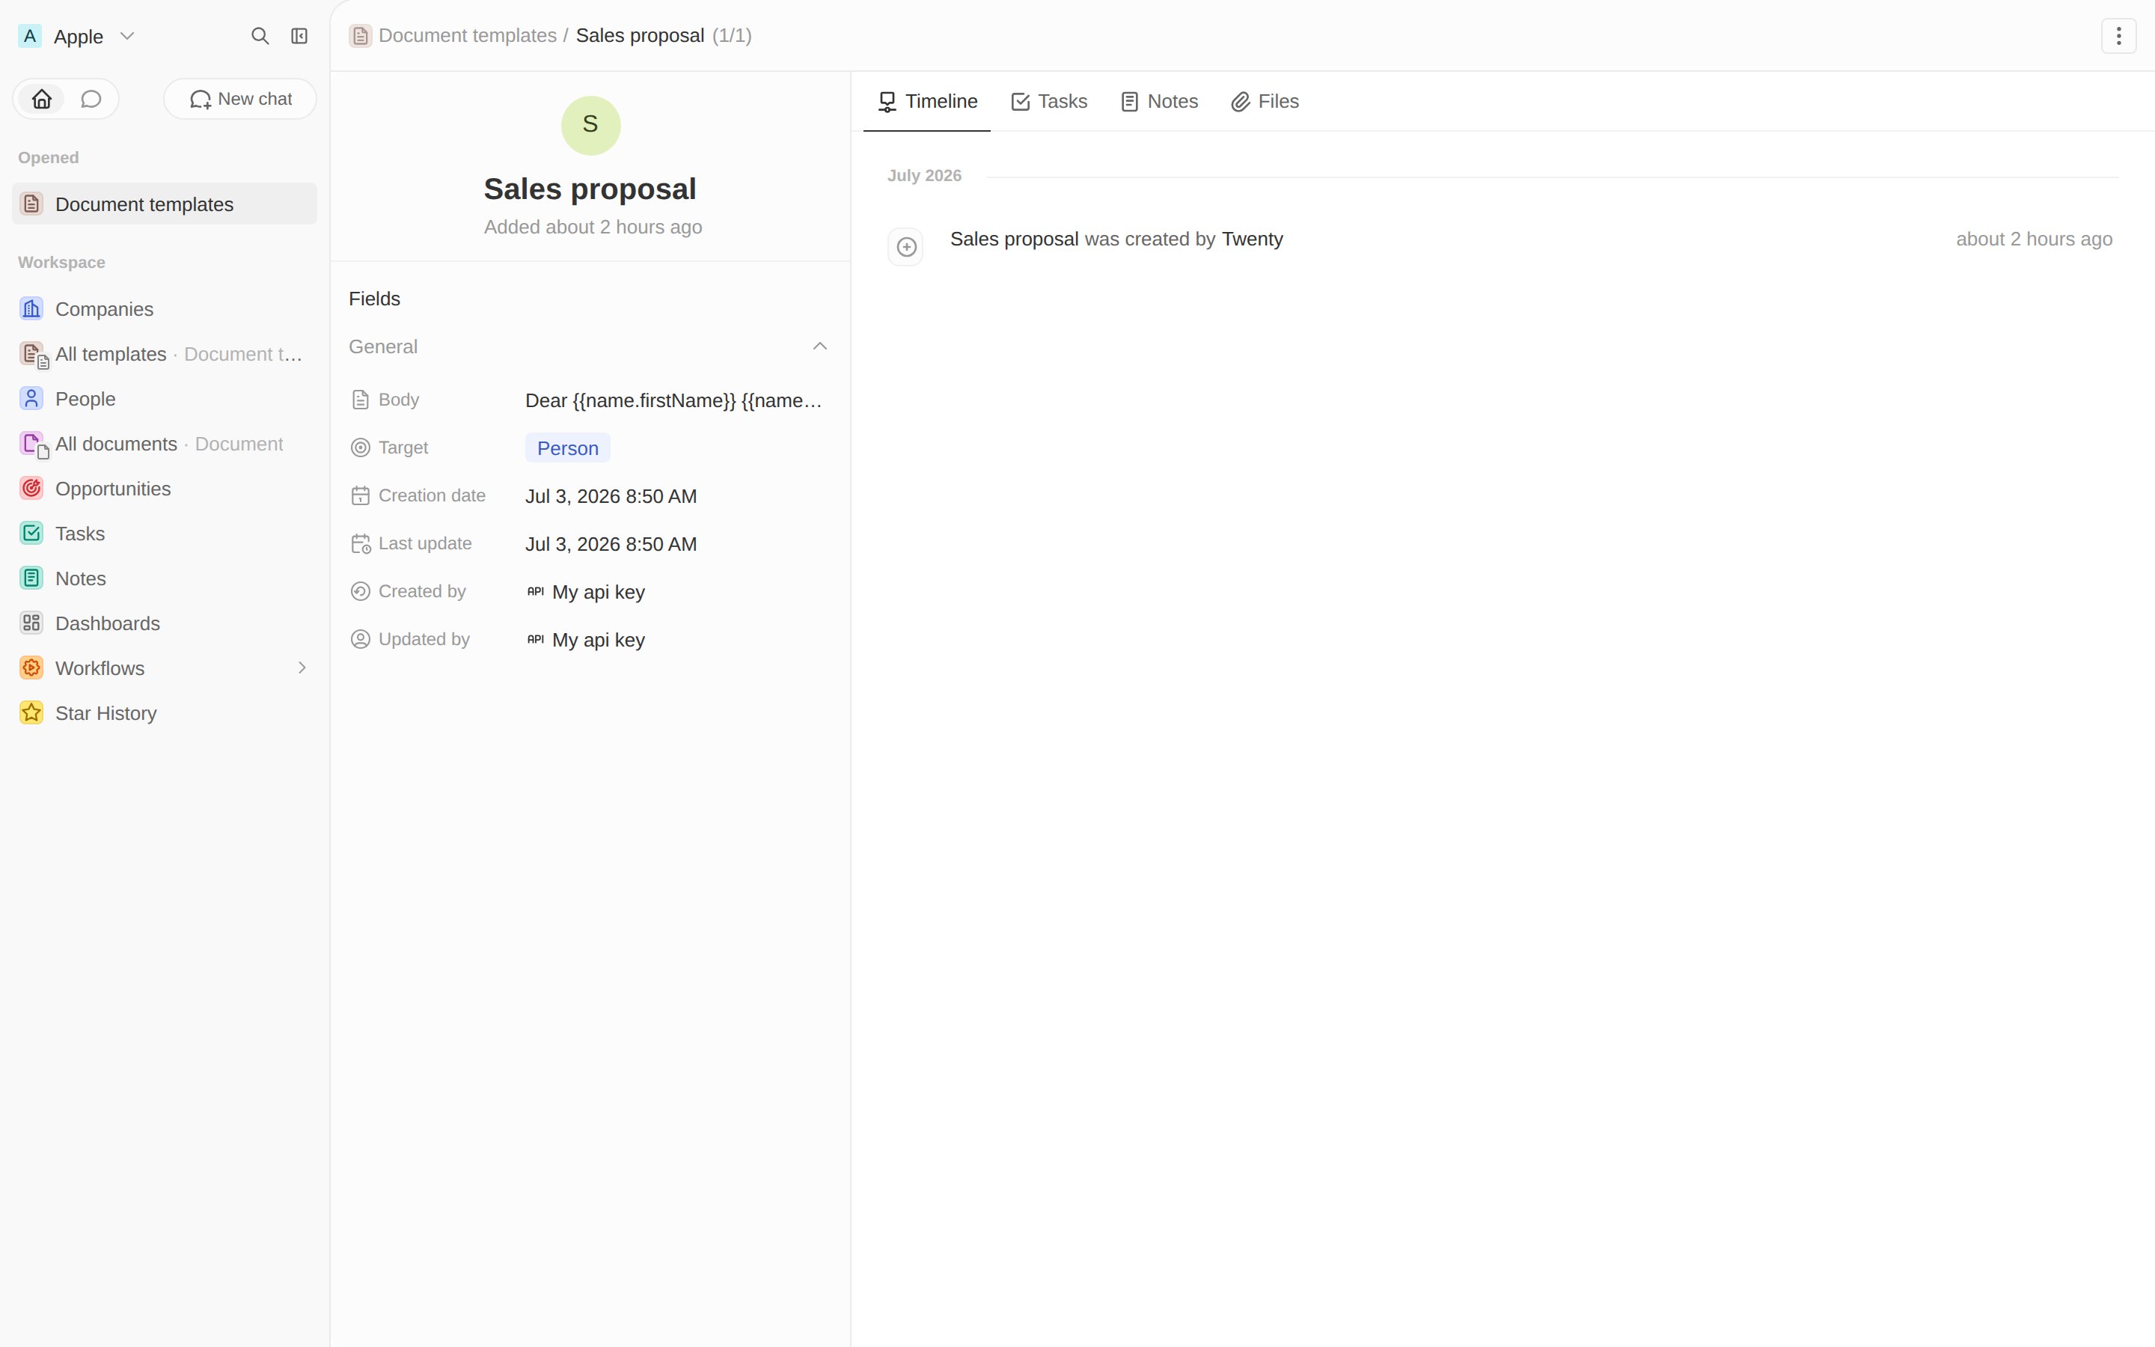The height and width of the screenshot is (1347, 2155).
Task: Open Star History
Action: point(165,714)
